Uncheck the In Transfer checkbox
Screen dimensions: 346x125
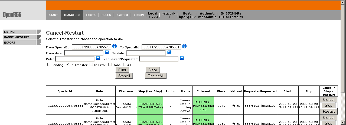pos(67,65)
